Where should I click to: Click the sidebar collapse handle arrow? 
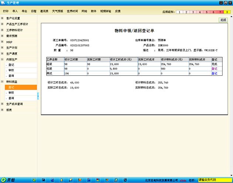(x=38, y=96)
